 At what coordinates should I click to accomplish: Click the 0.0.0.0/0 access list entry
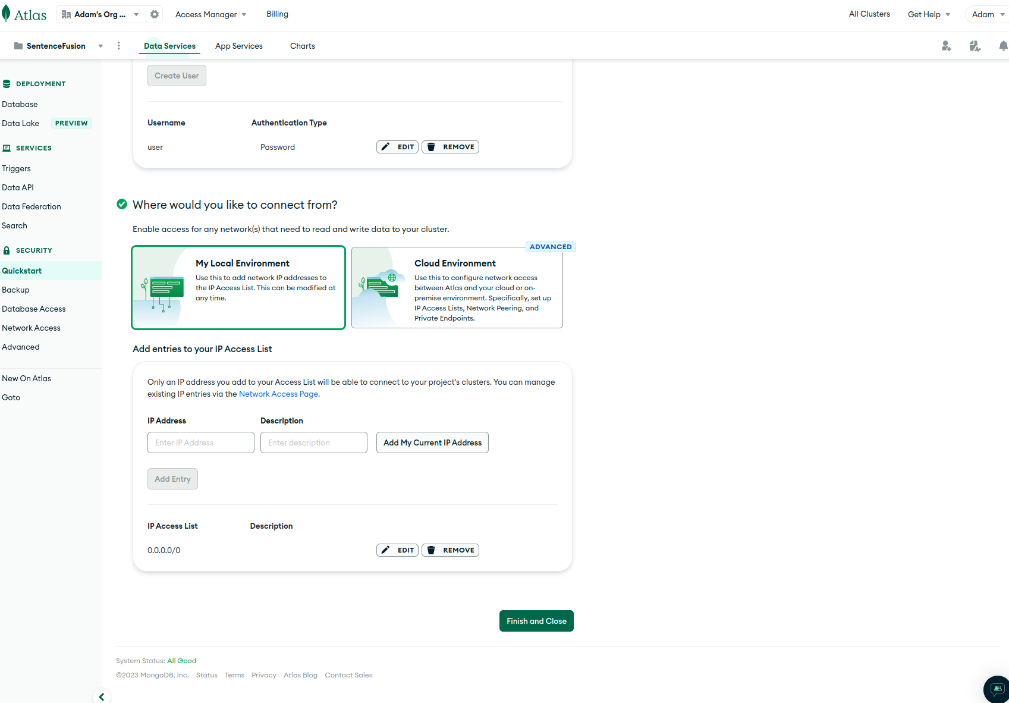[x=164, y=550]
